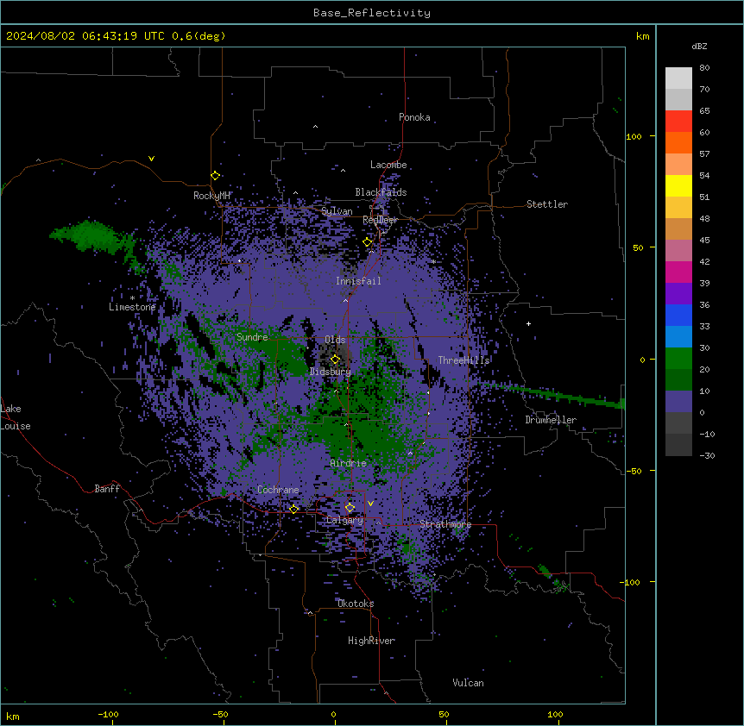The width and height of the screenshot is (744, 726).
Task: Select the dark green 10-20 dBZ legend swatch
Action: [x=678, y=379]
